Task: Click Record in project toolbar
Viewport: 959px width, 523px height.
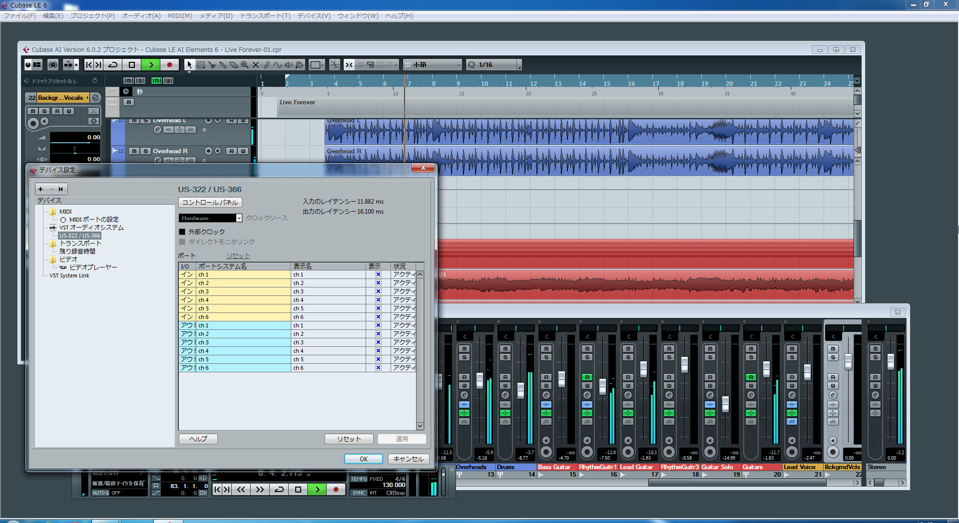Action: 170,65
